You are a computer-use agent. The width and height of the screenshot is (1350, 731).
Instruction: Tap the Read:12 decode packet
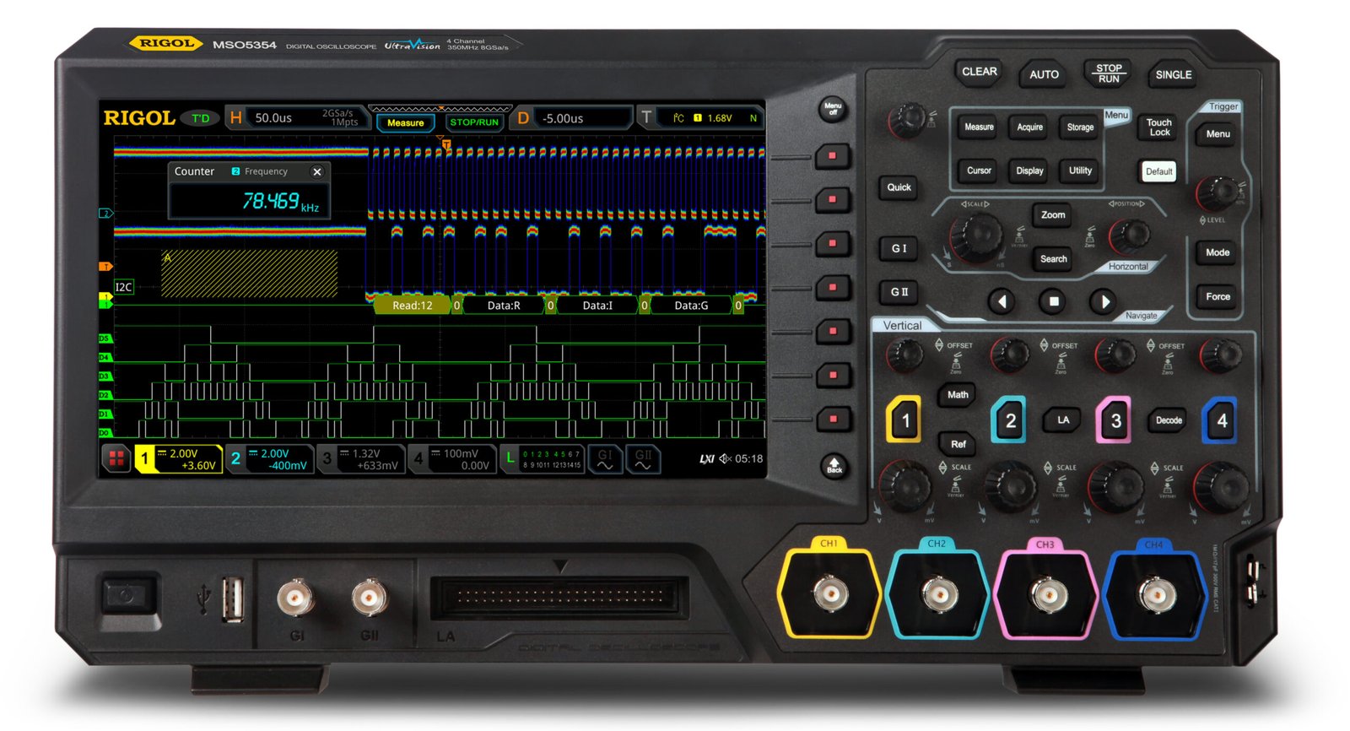click(x=413, y=306)
